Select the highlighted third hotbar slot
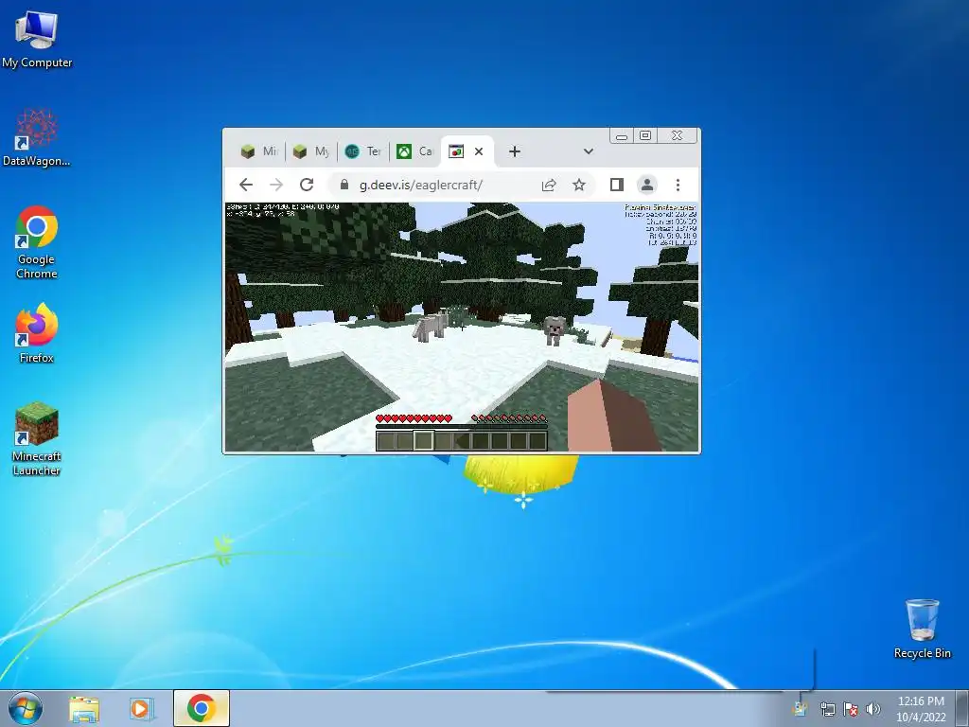This screenshot has width=969, height=727. pyautogui.click(x=423, y=440)
